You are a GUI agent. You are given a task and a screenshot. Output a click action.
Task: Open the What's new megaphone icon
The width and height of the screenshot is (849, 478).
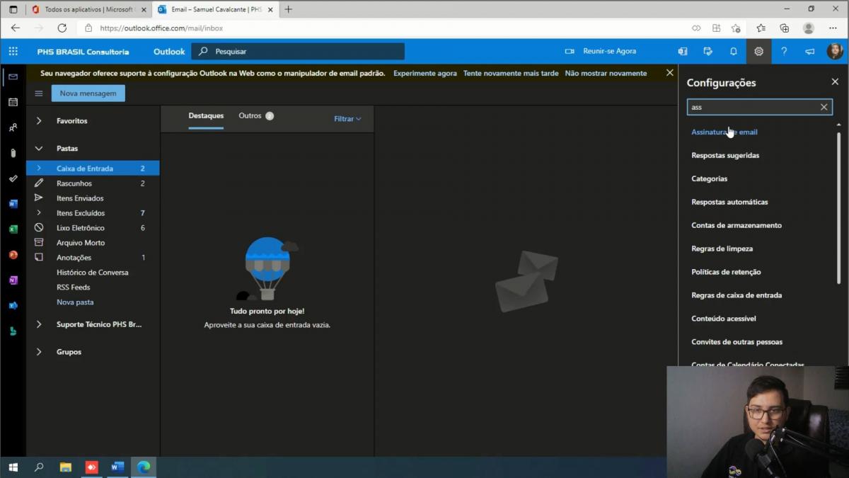(809, 51)
